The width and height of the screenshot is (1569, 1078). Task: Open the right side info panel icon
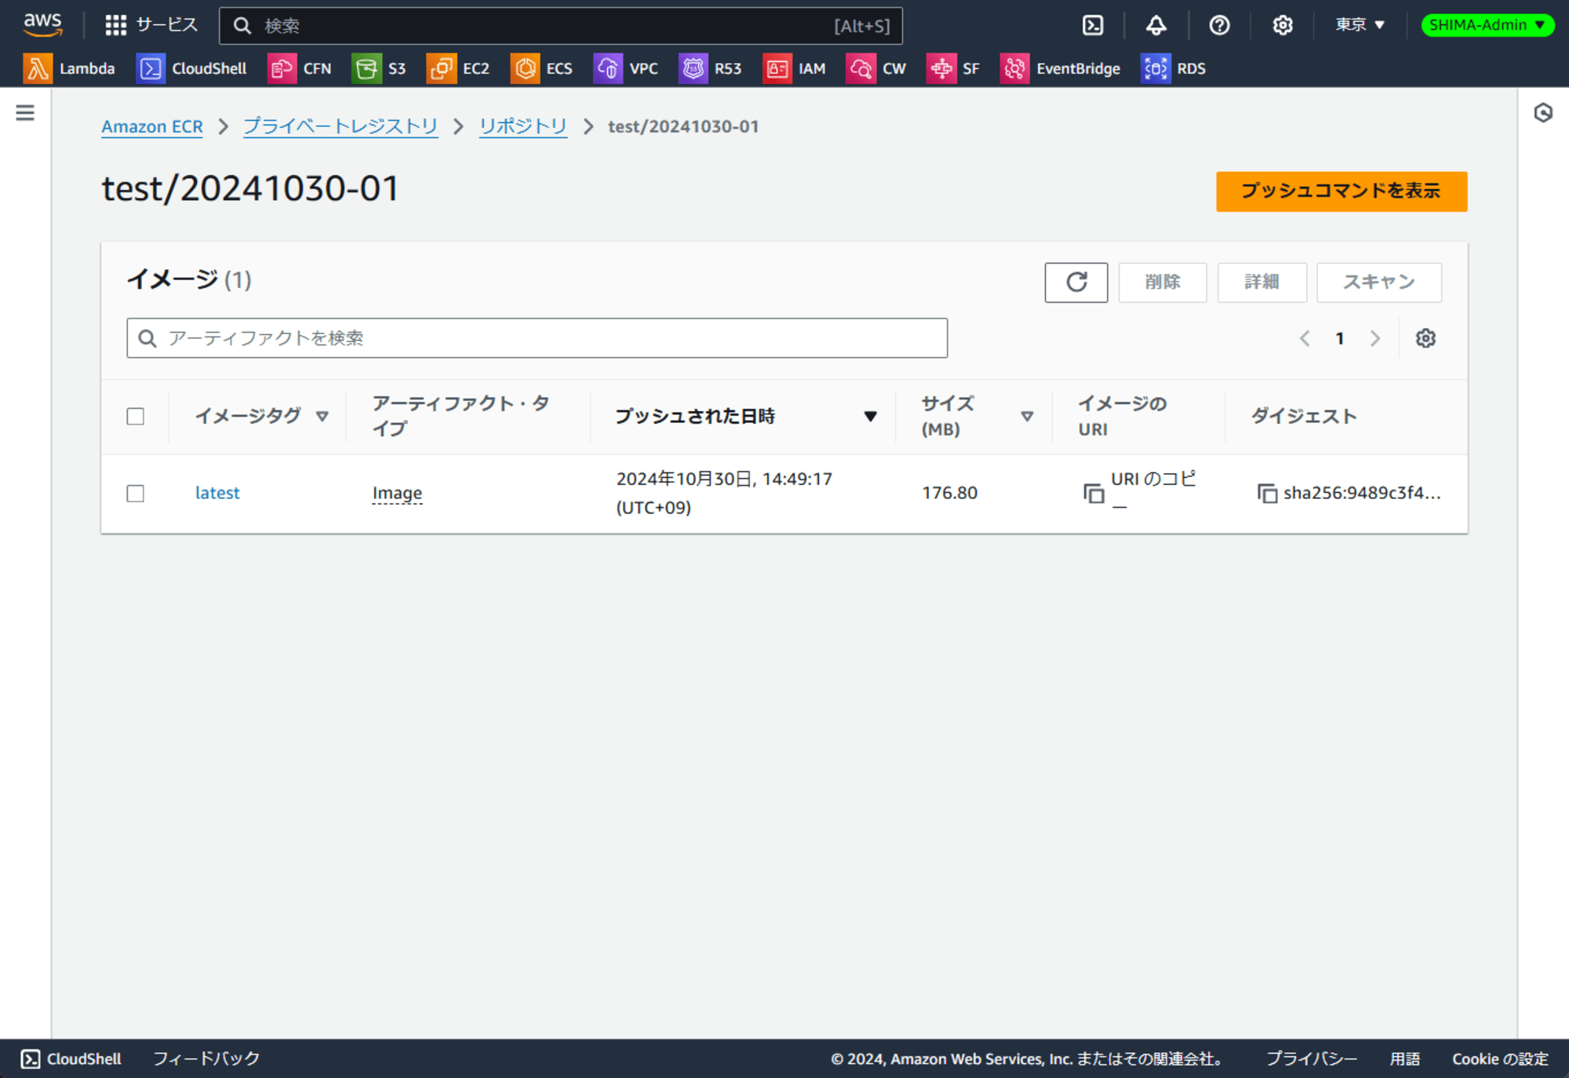1543,113
